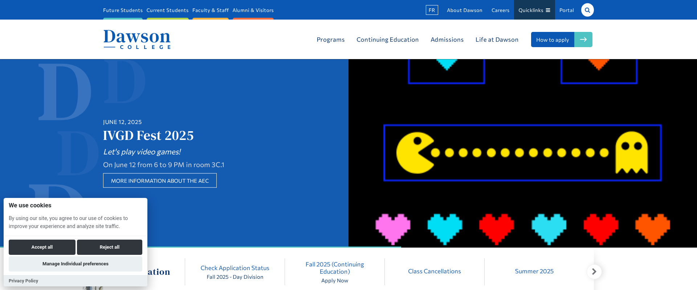
Task: Go to Class Cancellations
Action: [434, 271]
